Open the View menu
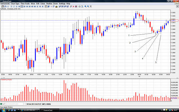 pyautogui.click(x=33, y=4)
